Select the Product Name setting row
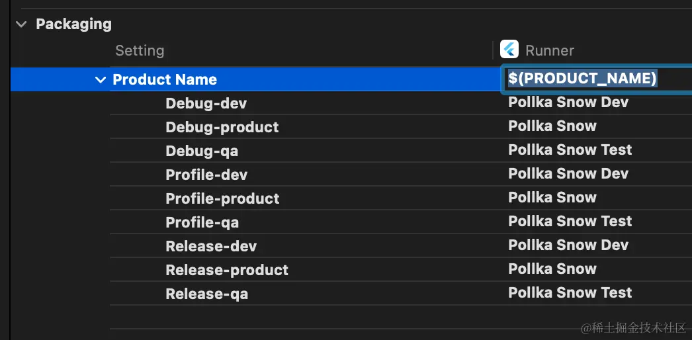The image size is (692, 340). click(x=165, y=80)
